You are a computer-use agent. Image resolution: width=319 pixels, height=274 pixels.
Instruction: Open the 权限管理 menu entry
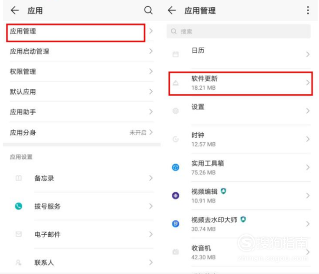[82, 71]
